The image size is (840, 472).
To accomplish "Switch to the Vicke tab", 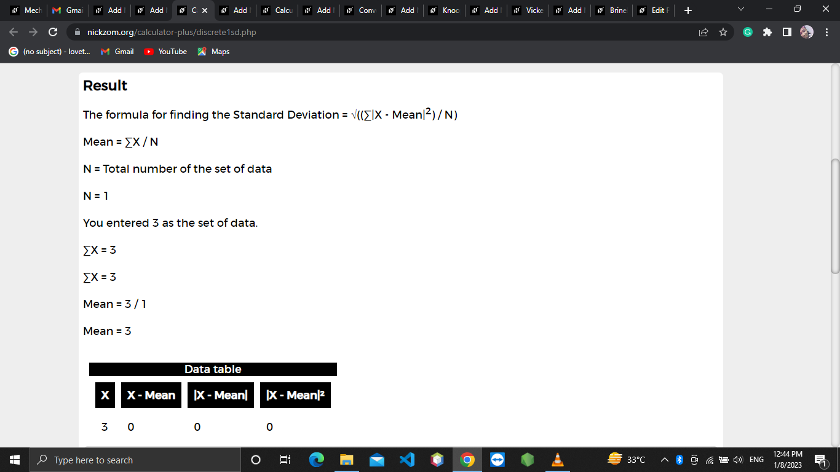I will coord(528,10).
